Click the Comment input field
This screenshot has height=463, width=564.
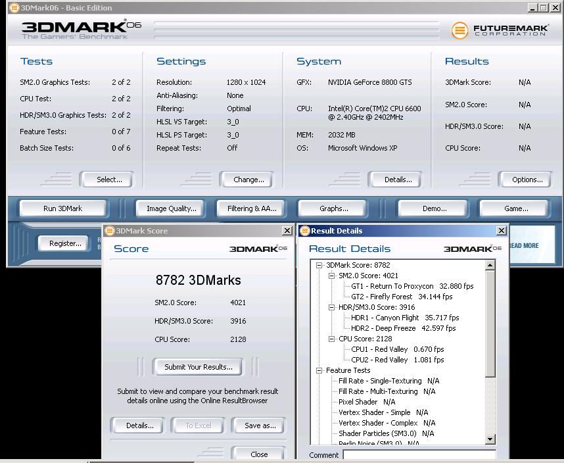tap(419, 454)
